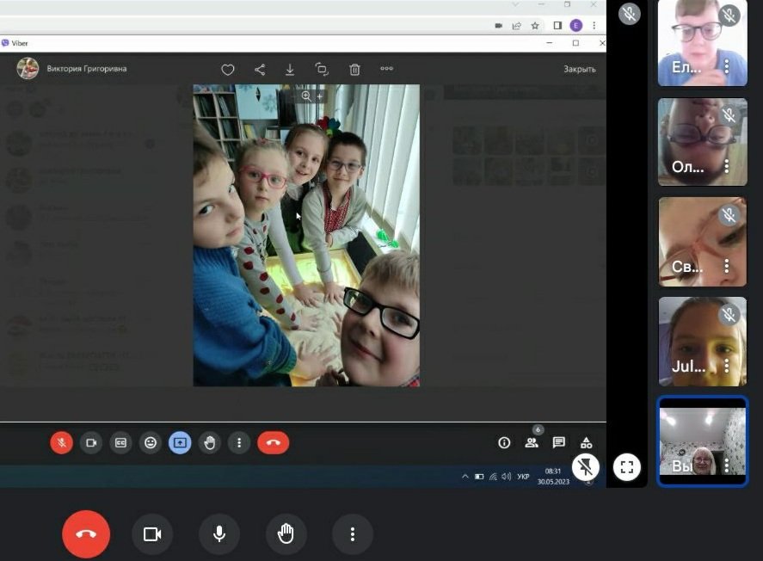Show the participants list with the people icon
This screenshot has width=763, height=561.
point(532,442)
